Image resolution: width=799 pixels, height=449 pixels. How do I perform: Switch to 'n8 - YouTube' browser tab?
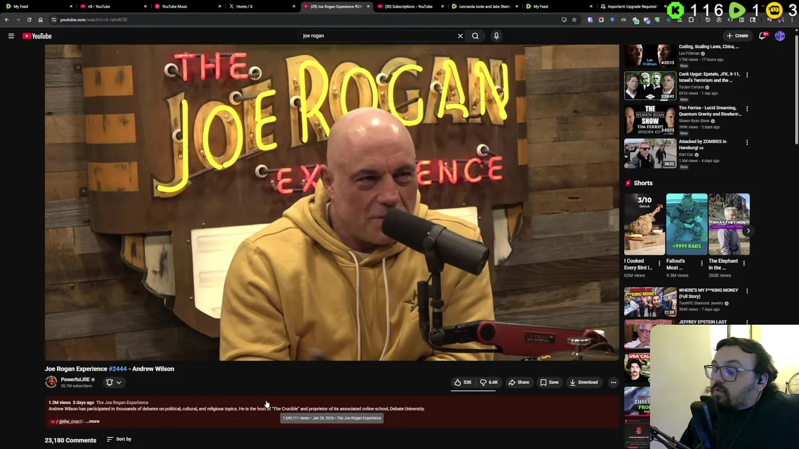coord(112,6)
